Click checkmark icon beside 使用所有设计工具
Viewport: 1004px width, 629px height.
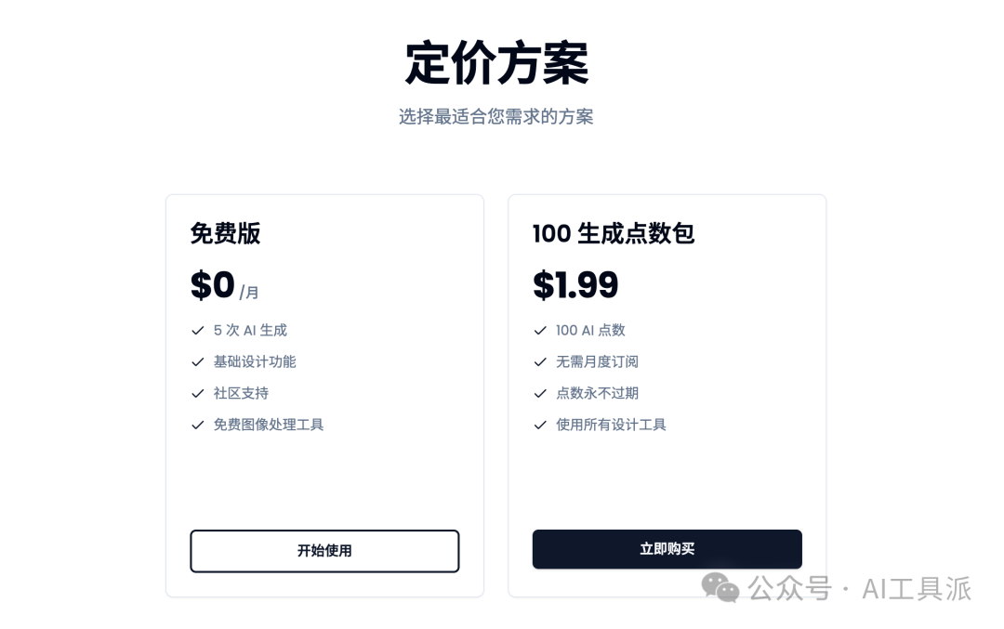point(540,425)
